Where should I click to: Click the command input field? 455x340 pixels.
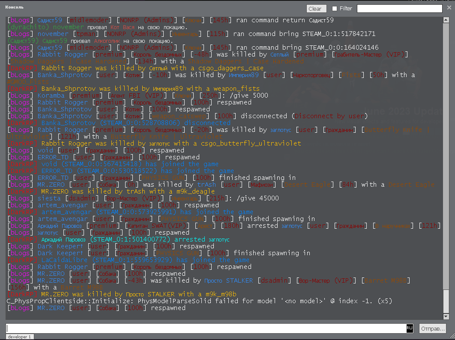click(206, 328)
